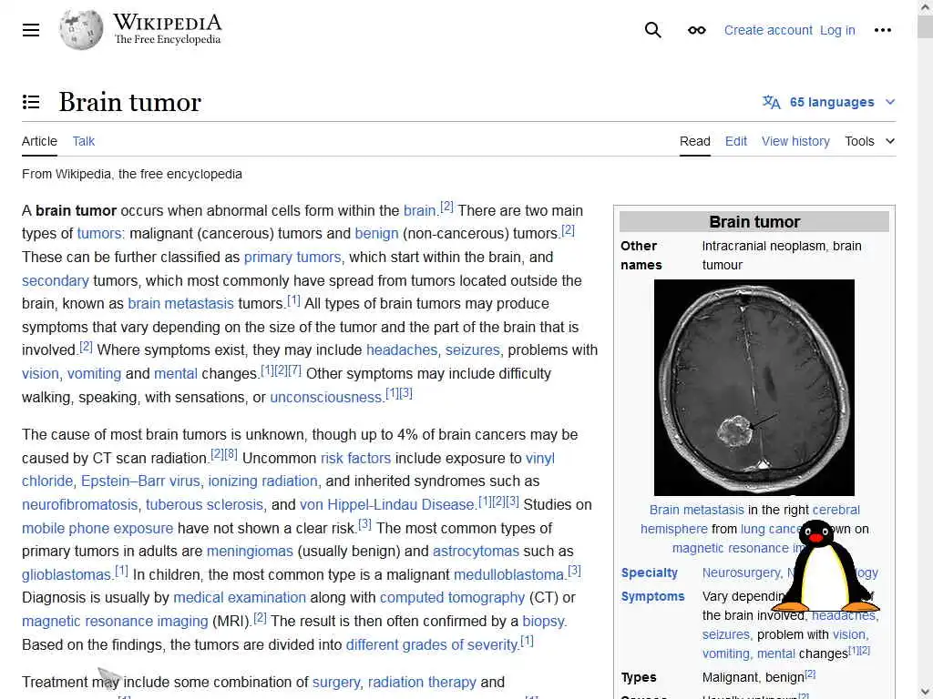Image resolution: width=933 pixels, height=699 pixels.
Task: Expand the Tools dropdown menu
Action: coord(869,141)
